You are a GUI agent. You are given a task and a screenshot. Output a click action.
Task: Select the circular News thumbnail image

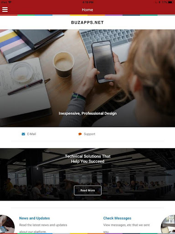(7, 224)
